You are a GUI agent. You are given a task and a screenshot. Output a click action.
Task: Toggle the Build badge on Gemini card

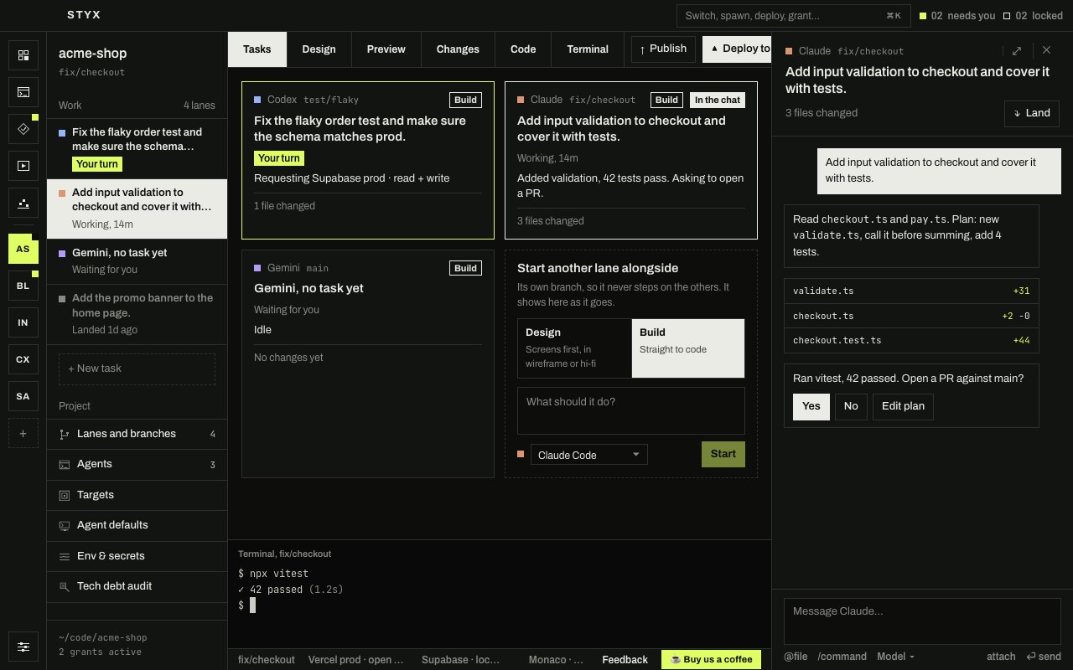click(x=465, y=268)
